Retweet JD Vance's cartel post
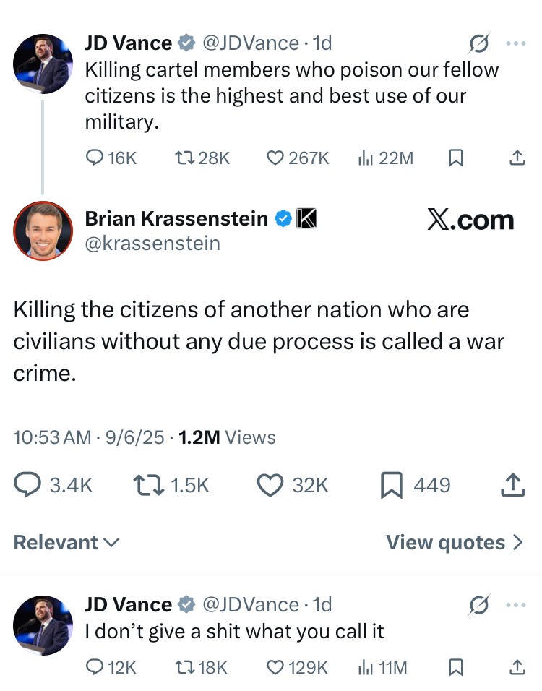Image resolution: width=542 pixels, height=691 pixels. point(186,158)
